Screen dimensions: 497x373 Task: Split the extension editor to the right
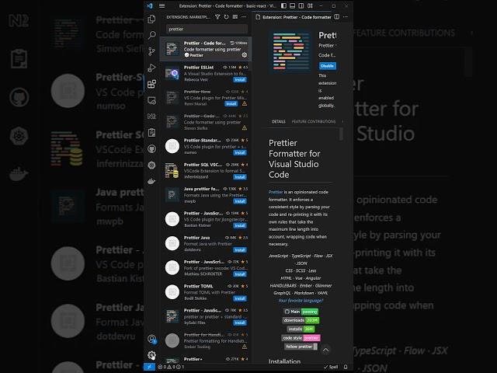pyautogui.click(x=336, y=17)
